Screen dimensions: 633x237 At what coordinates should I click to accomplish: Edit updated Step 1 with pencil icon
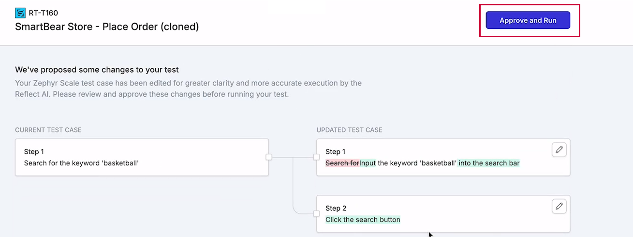coord(559,150)
